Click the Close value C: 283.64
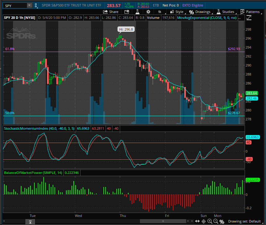Screen dimensions: 266x225 [x=126, y=18]
